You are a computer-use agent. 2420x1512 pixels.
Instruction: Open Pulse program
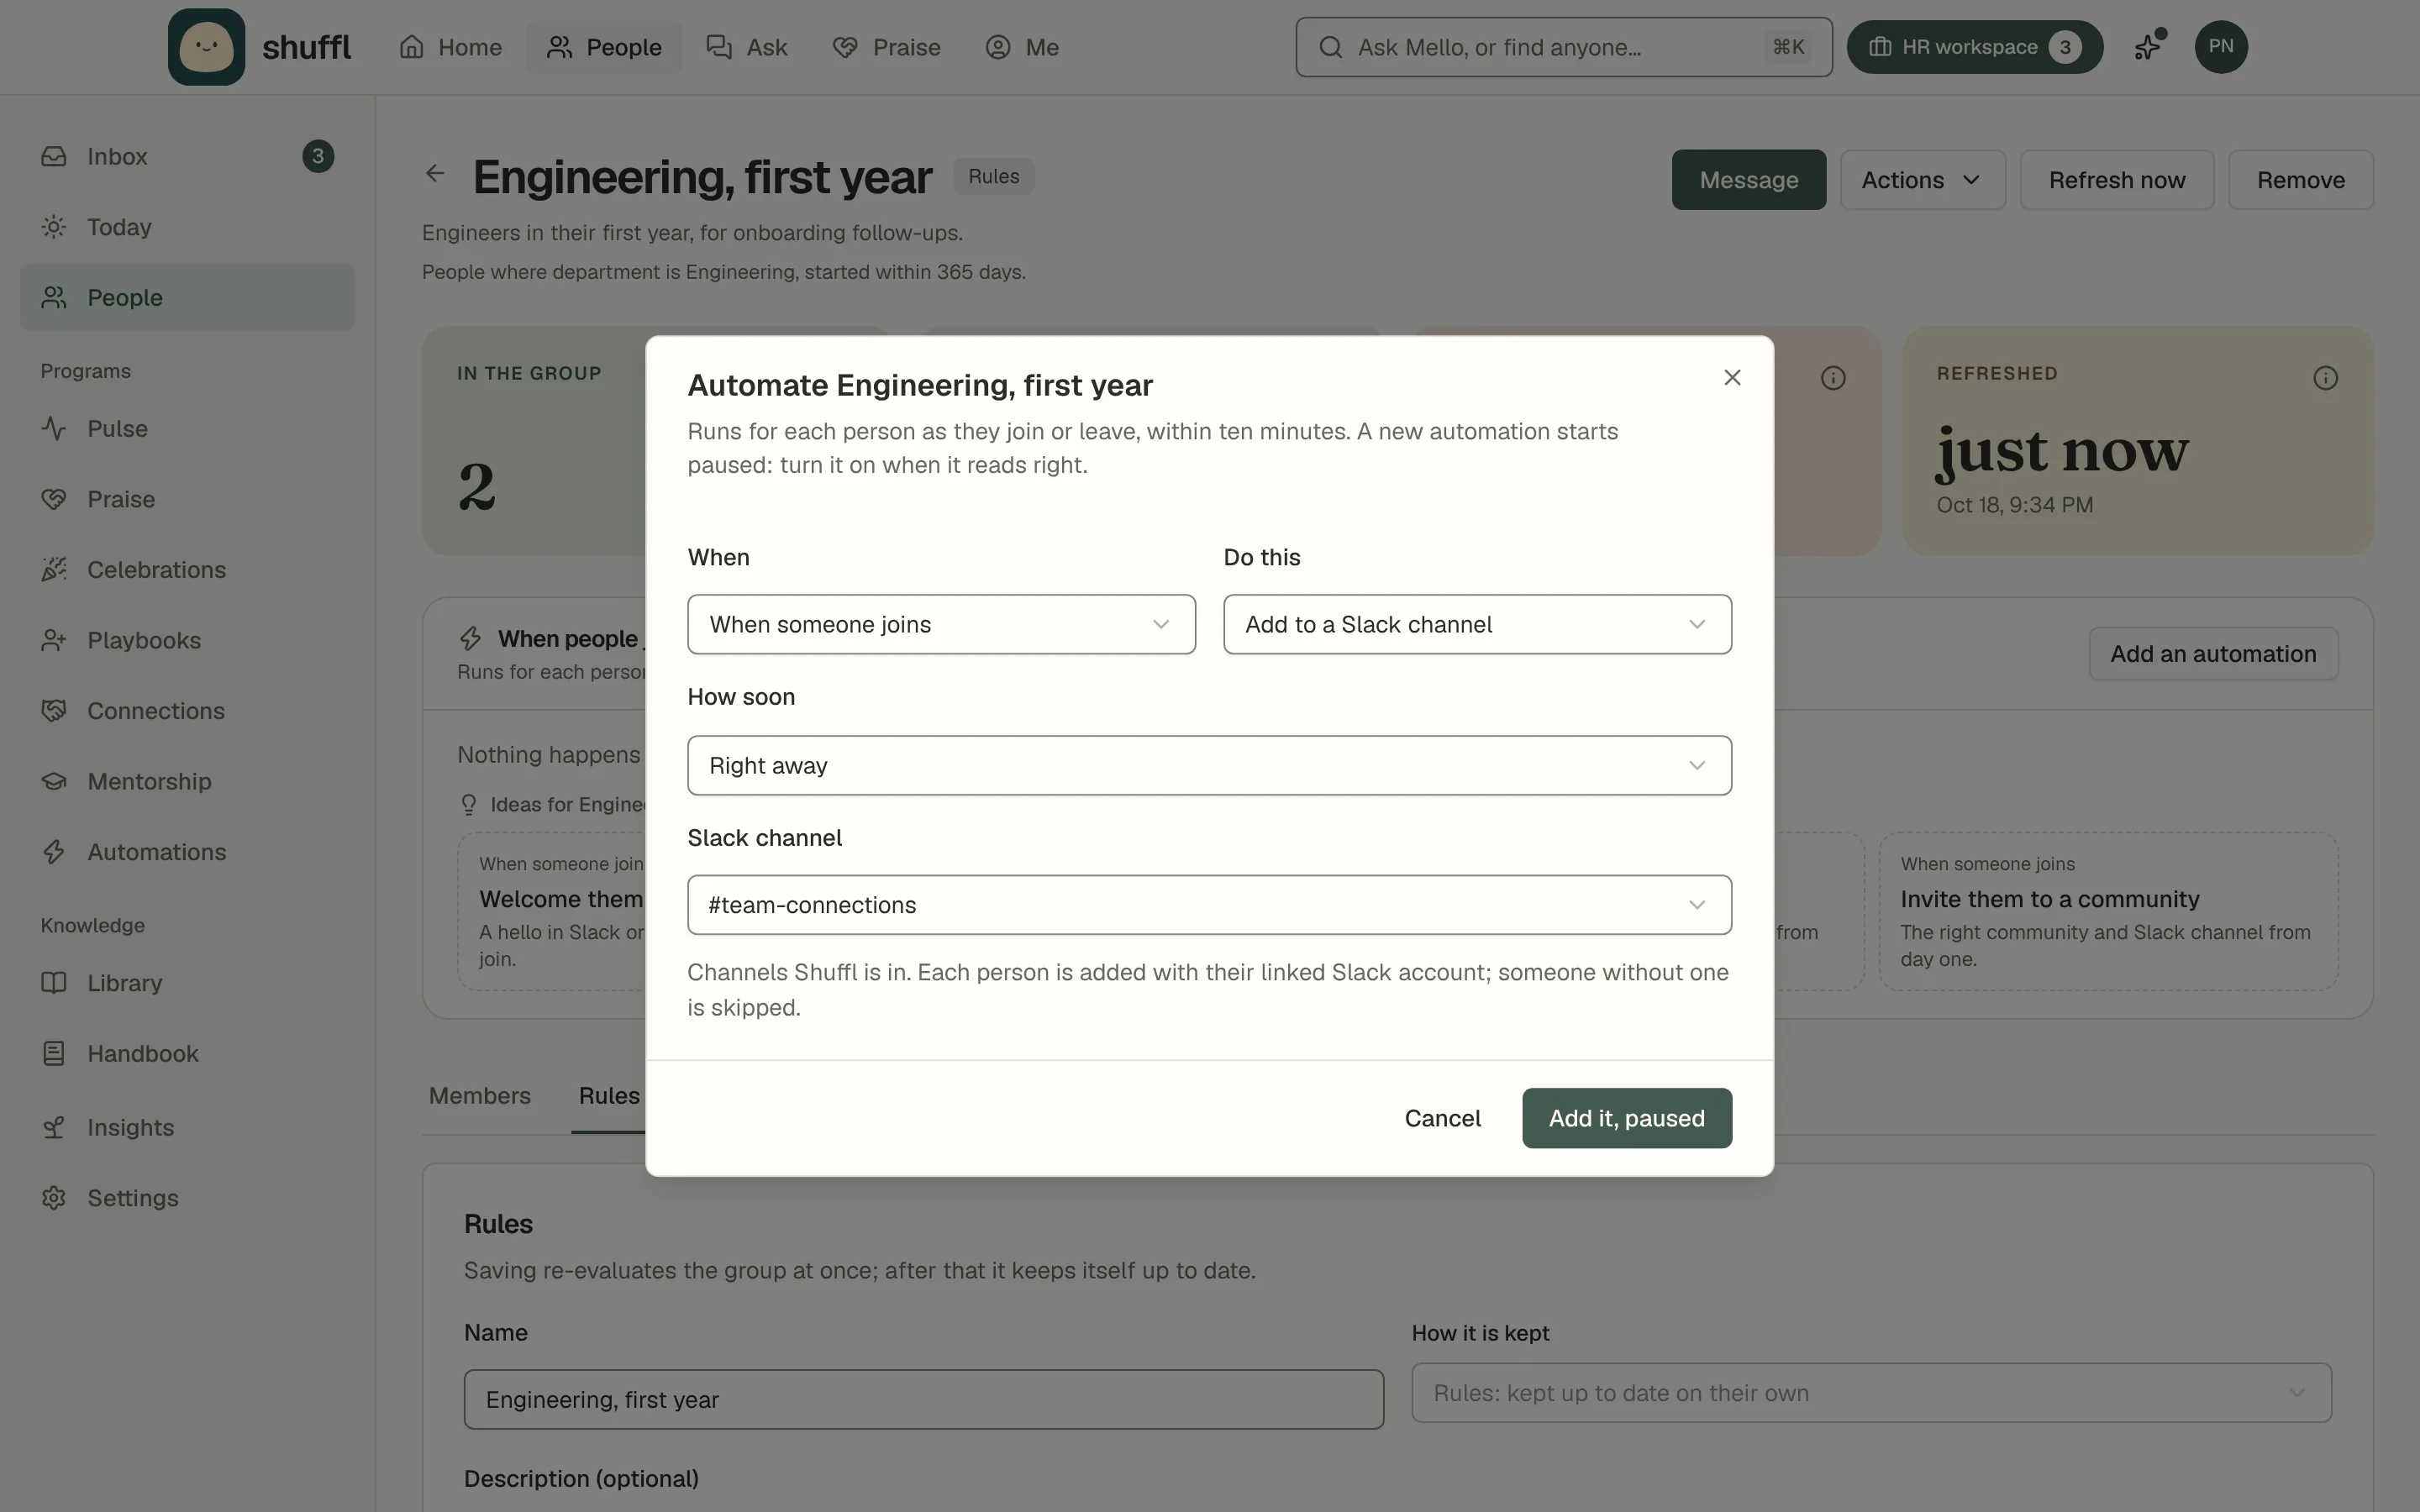pyautogui.click(x=187, y=428)
